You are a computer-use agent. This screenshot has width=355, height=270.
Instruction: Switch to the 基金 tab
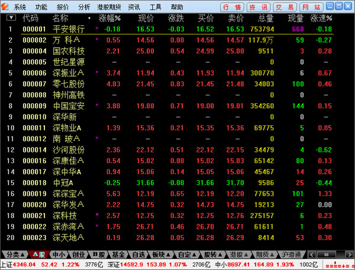[x=119, y=255]
